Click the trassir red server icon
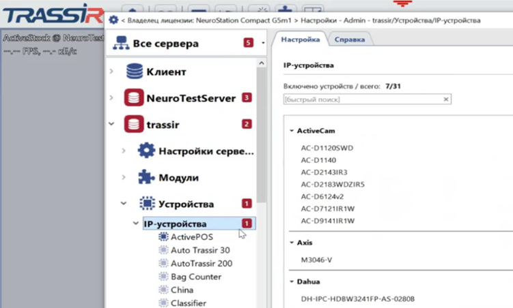 pyautogui.click(x=134, y=124)
